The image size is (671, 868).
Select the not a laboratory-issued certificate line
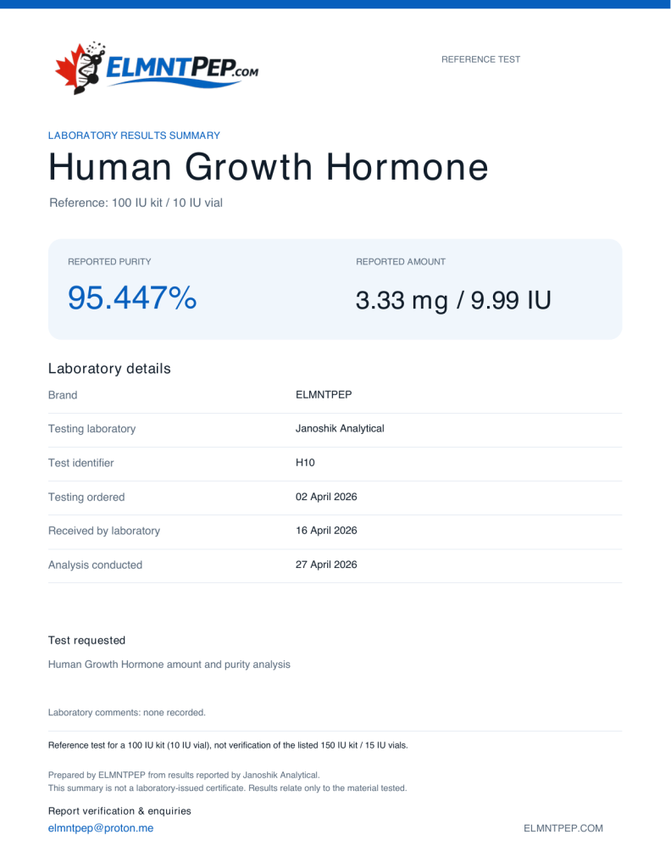(x=227, y=787)
